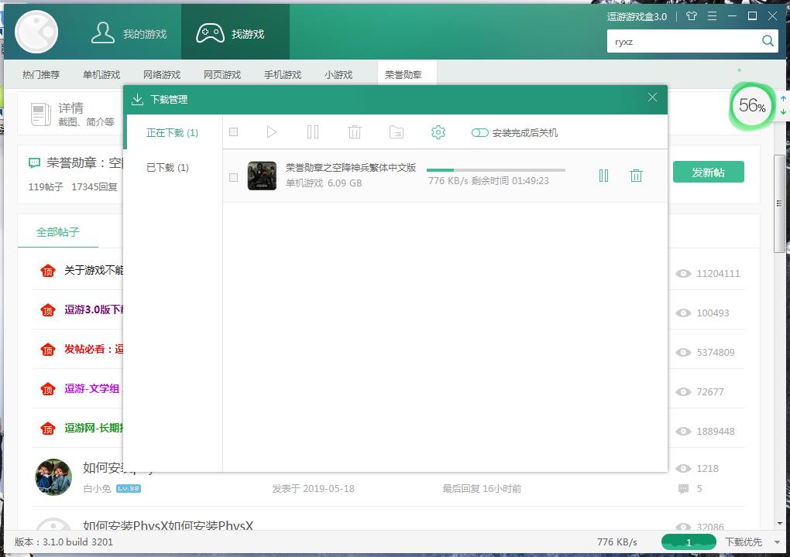Tick the select-all checkbox in download toolbar

point(233,132)
